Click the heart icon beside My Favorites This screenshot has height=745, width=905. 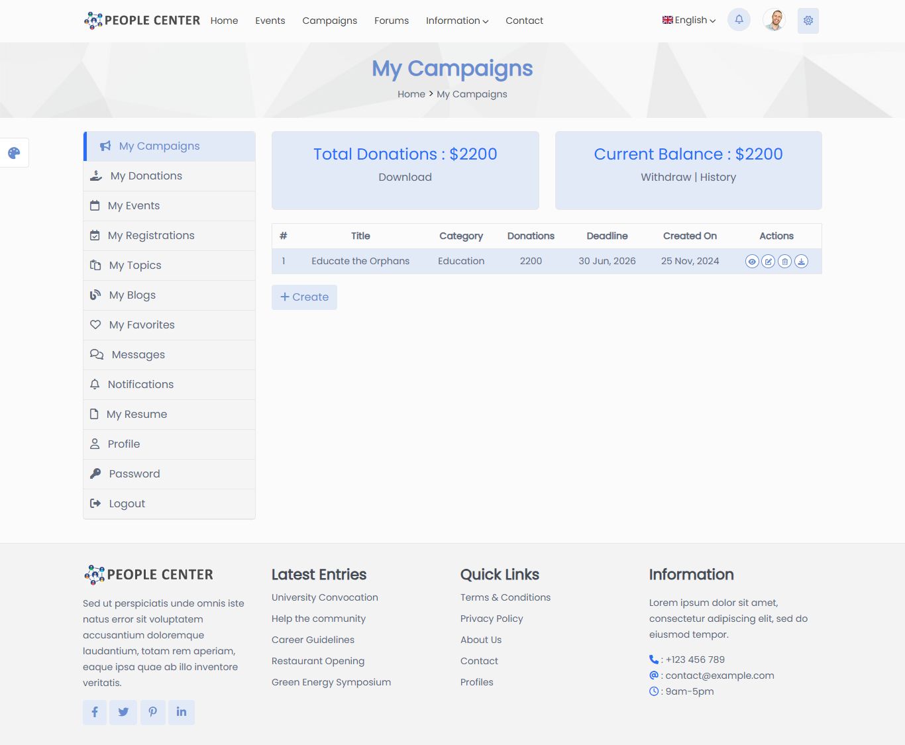(x=95, y=325)
